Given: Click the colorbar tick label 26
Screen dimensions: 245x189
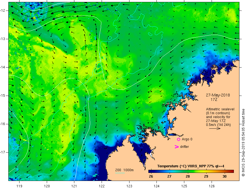Looking at the screenshot, I should pyautogui.click(x=151, y=176).
